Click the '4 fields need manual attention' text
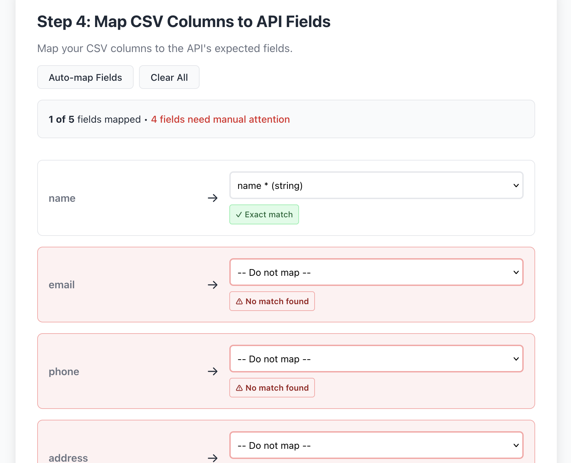The height and width of the screenshot is (463, 571). 220,119
